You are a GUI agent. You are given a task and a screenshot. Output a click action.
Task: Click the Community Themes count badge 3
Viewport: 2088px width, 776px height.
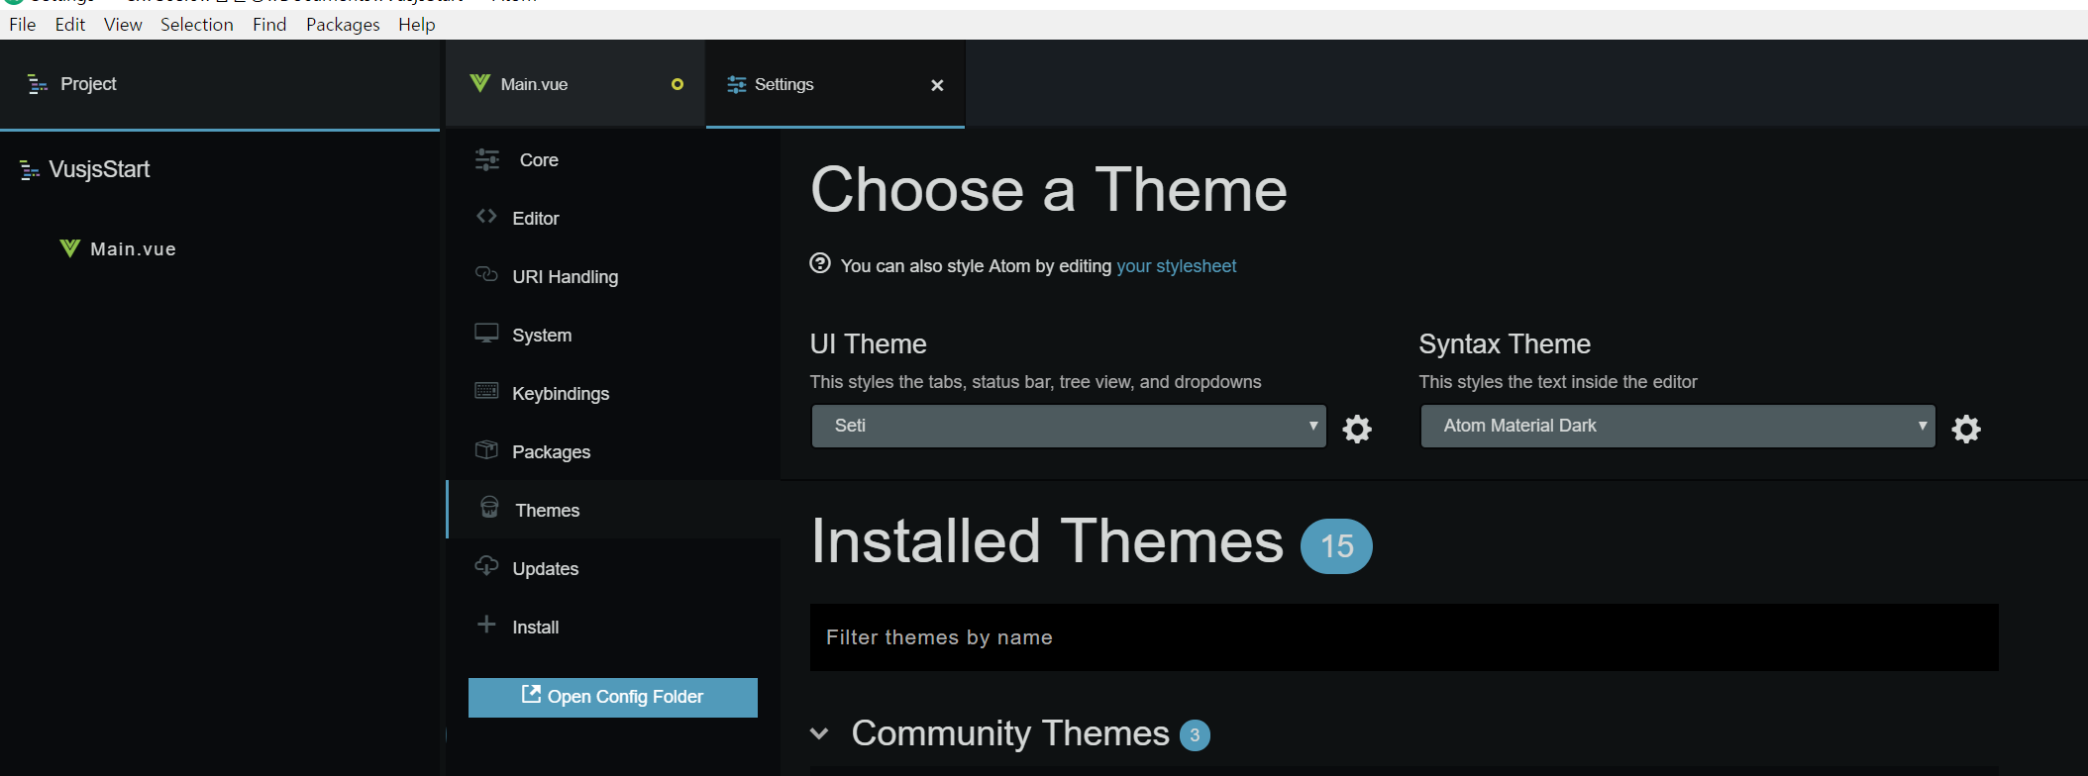click(x=1195, y=735)
